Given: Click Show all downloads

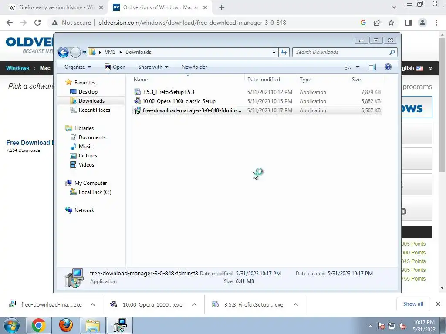Looking at the screenshot, I should coord(413,304).
